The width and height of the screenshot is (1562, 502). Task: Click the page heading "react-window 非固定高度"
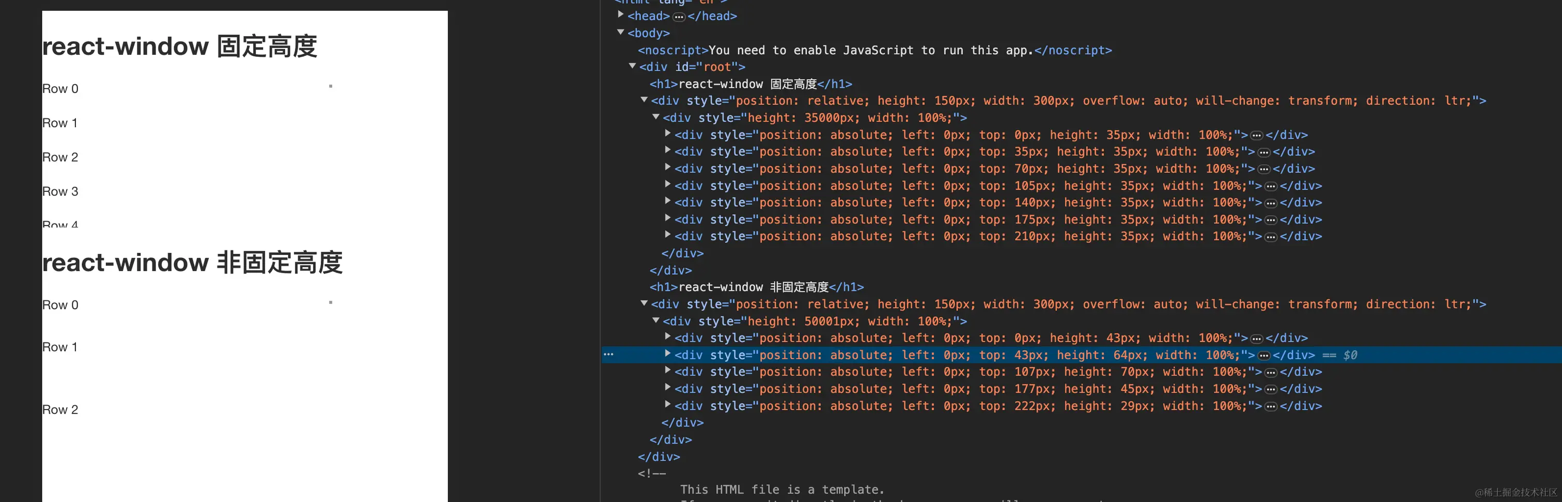(x=192, y=263)
